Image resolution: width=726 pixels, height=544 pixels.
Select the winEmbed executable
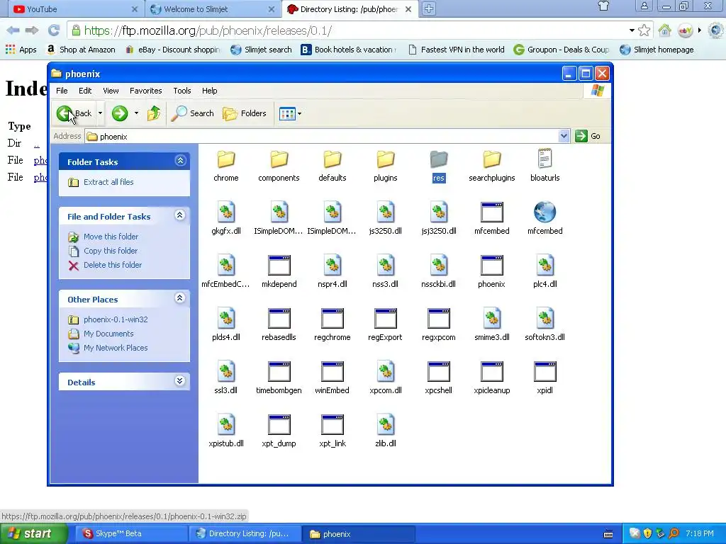click(332, 378)
